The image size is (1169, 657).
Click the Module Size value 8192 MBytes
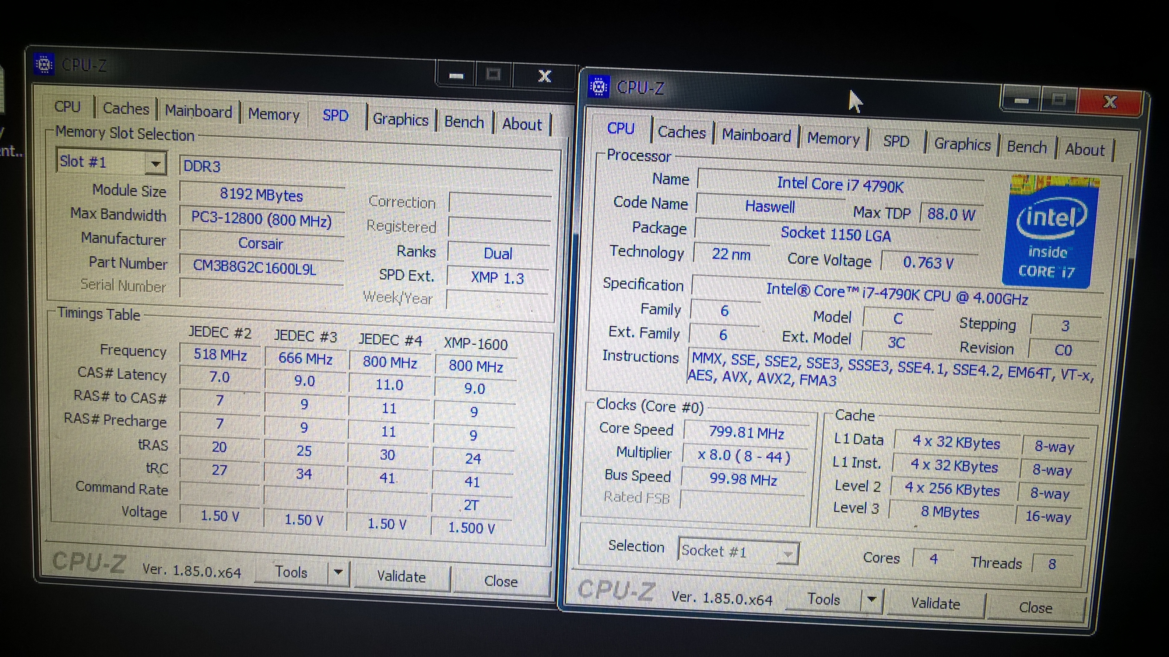262,195
